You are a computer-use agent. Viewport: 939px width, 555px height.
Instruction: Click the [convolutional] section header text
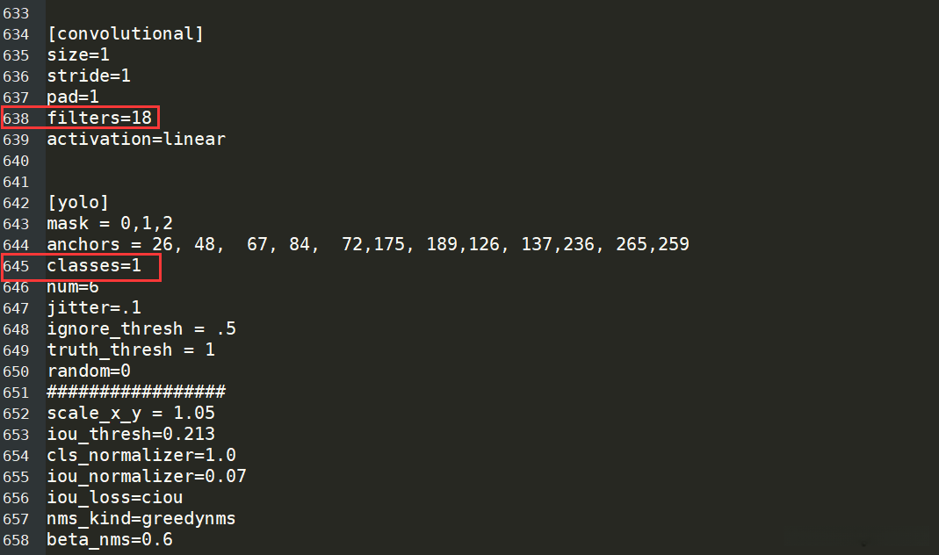click(125, 34)
